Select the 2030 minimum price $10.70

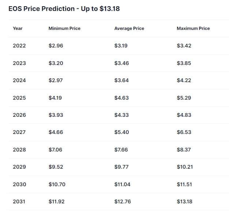coord(57,184)
